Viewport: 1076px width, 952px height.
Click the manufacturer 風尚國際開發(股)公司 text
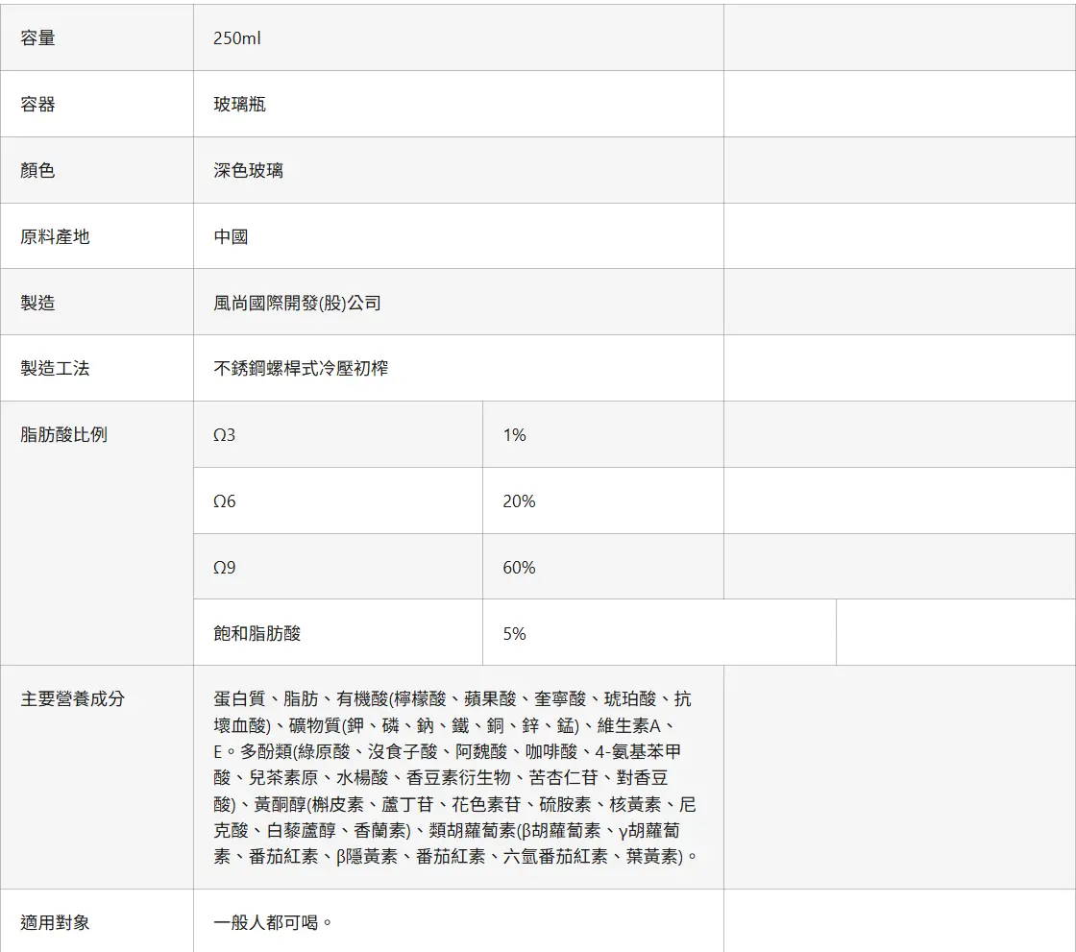point(297,303)
